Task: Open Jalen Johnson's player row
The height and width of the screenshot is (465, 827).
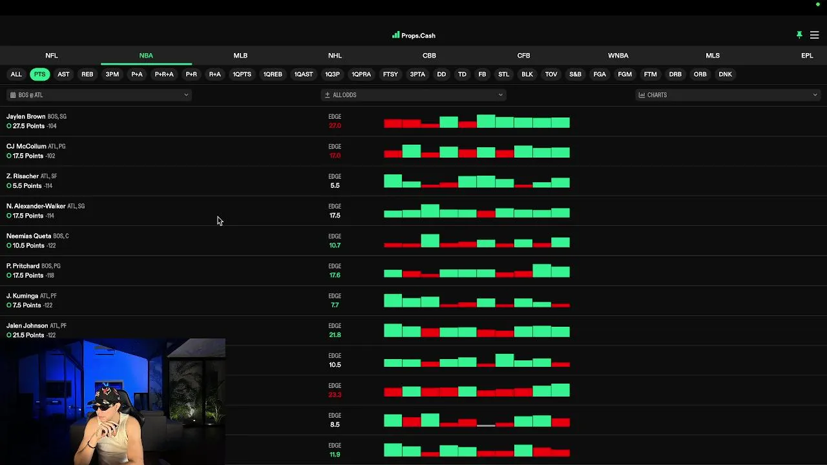Action: pyautogui.click(x=413, y=330)
